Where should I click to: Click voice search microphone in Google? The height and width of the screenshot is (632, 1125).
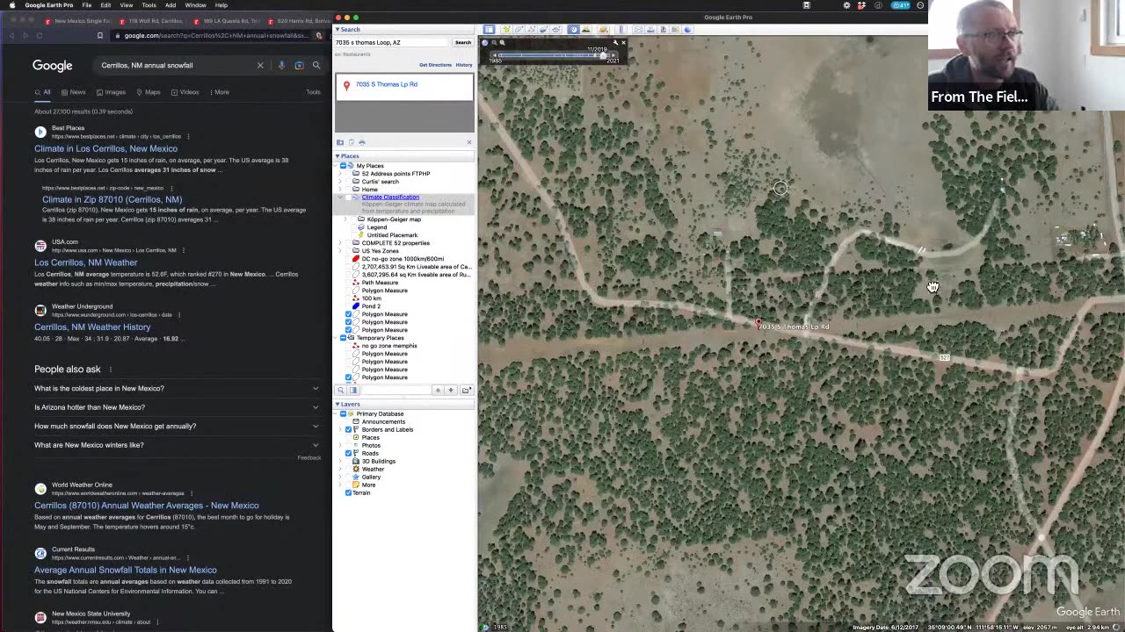pyautogui.click(x=281, y=65)
